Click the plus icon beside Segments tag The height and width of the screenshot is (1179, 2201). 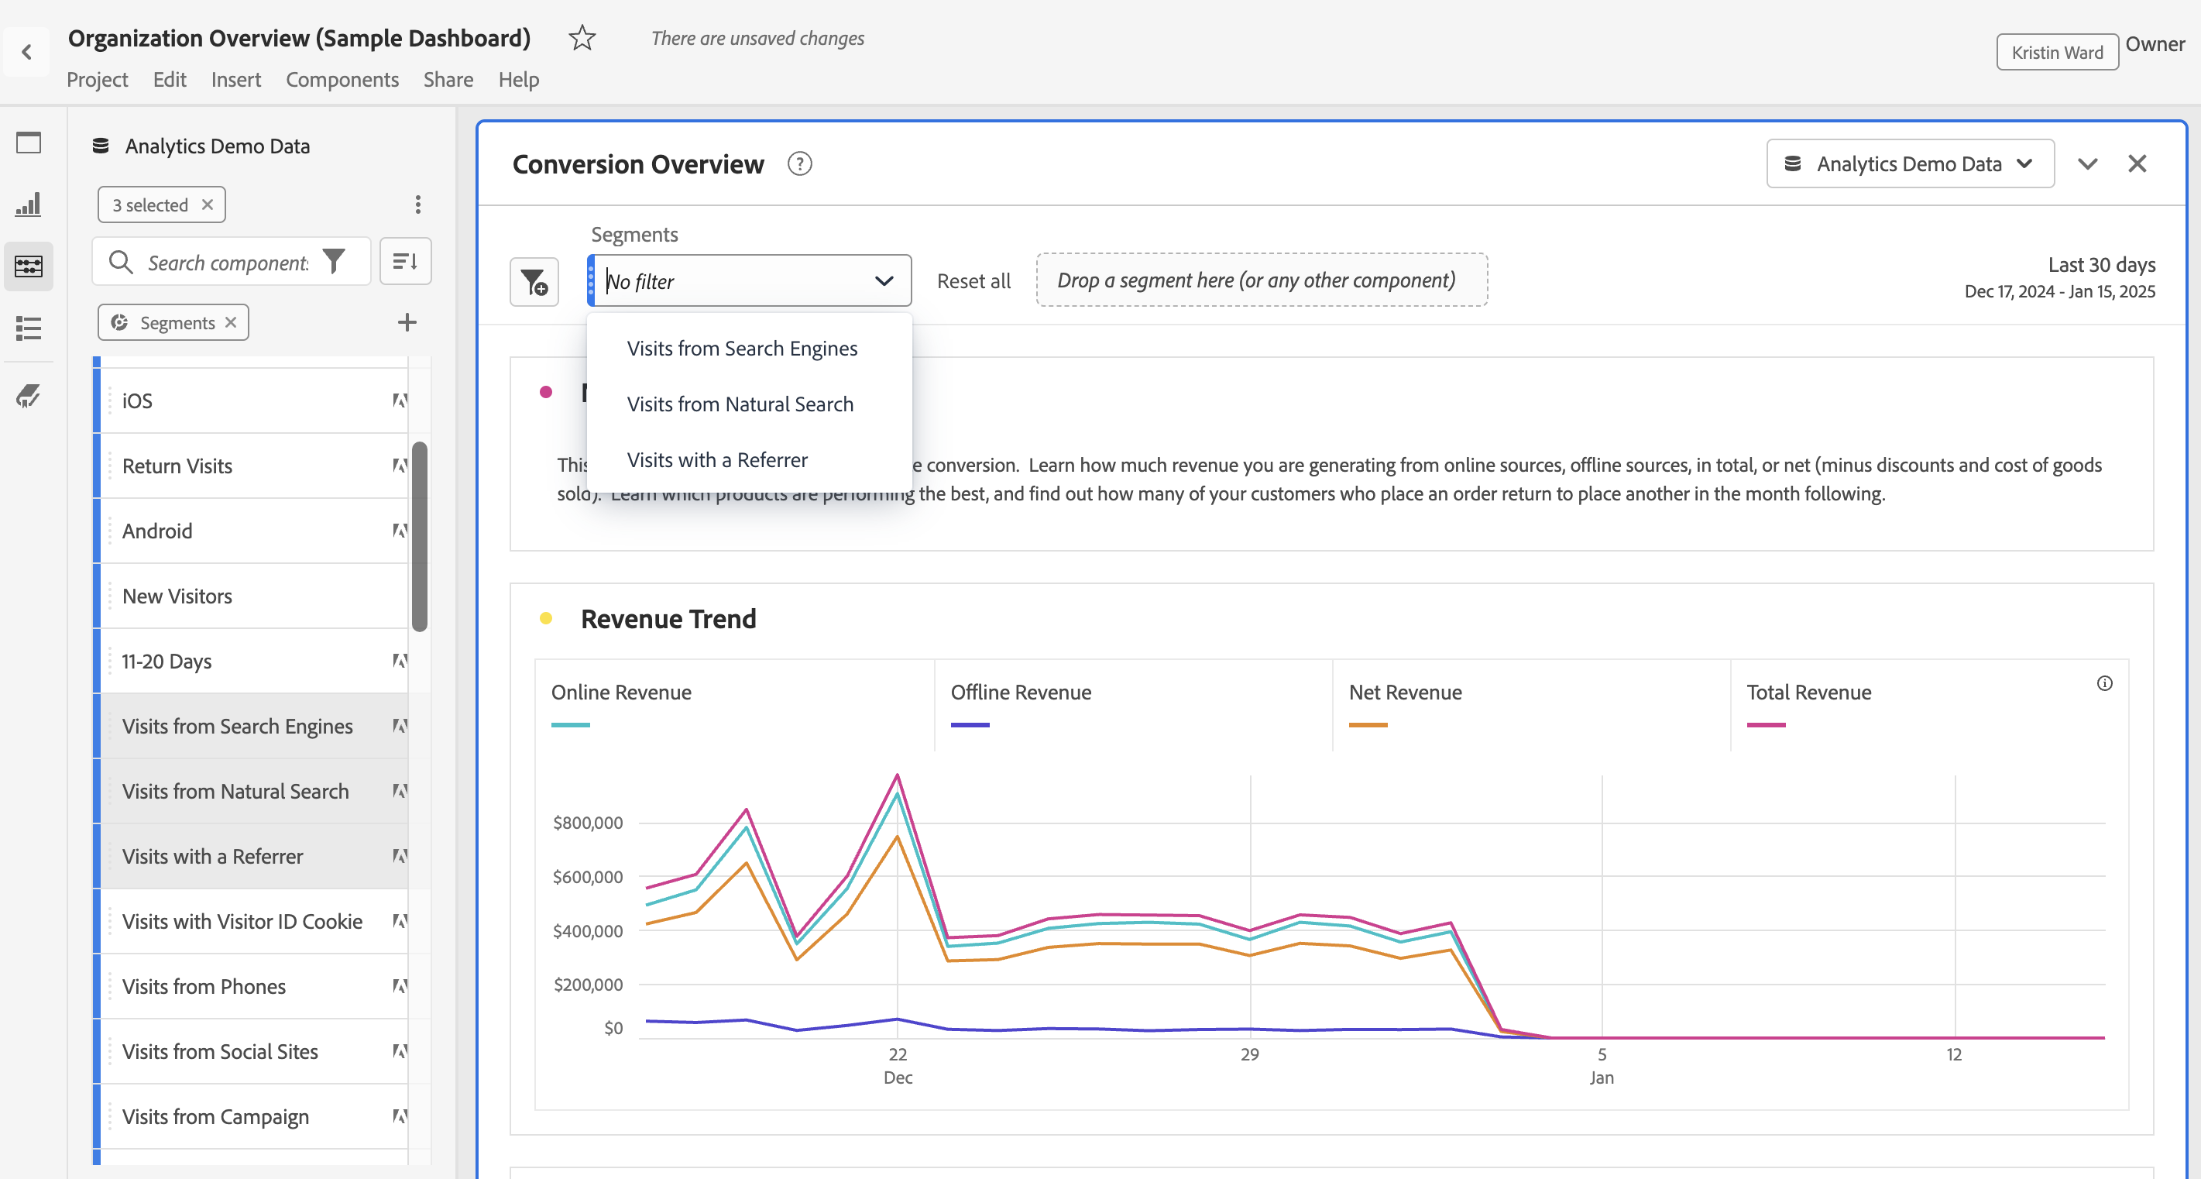tap(407, 322)
